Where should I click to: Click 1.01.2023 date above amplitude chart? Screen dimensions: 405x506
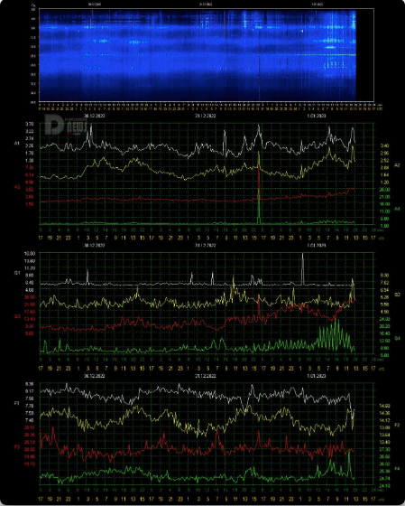point(316,116)
